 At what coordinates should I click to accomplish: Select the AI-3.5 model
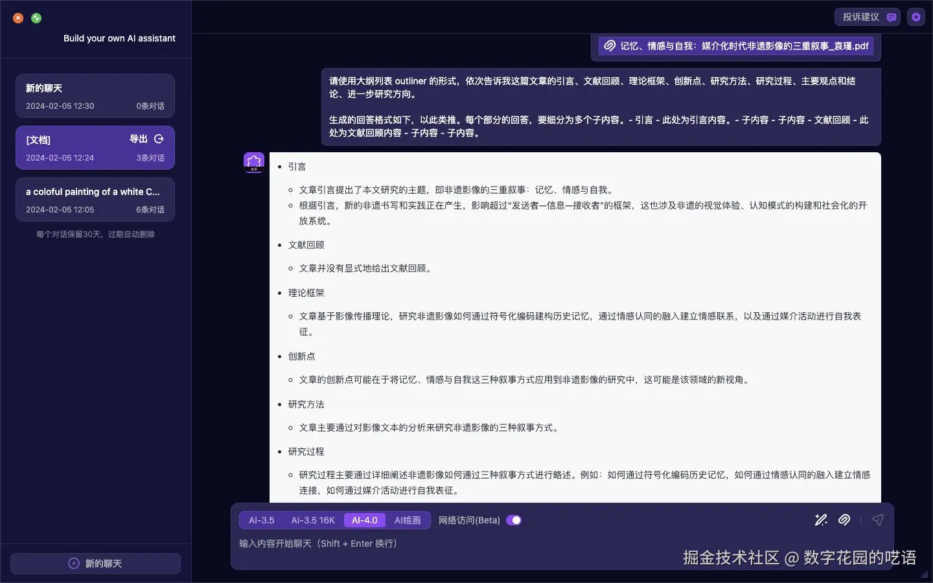pyautogui.click(x=262, y=520)
